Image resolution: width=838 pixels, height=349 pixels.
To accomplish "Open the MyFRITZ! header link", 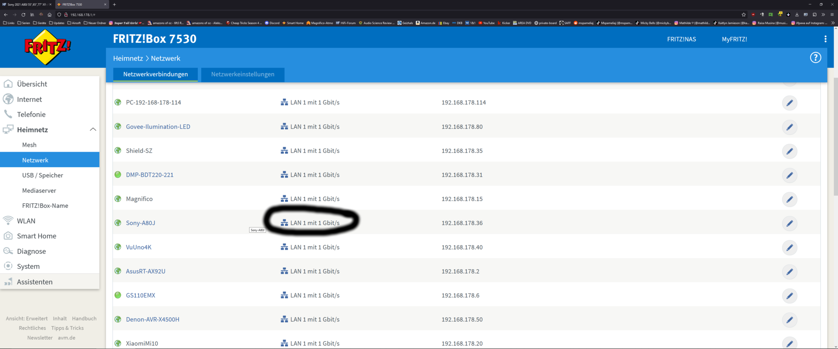I will (734, 39).
